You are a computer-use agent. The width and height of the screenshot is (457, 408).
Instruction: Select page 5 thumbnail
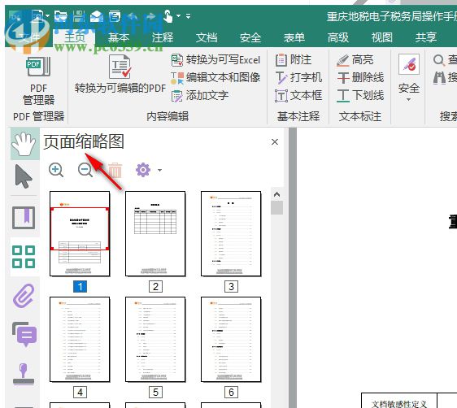(155, 339)
